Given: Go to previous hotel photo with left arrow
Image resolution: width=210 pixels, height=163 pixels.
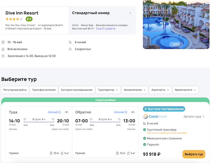Looking at the screenshot, I should pyautogui.click(x=147, y=16).
